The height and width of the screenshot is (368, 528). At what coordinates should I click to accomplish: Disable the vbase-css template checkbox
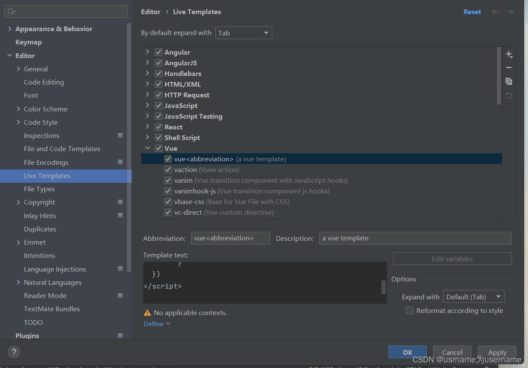pos(168,202)
